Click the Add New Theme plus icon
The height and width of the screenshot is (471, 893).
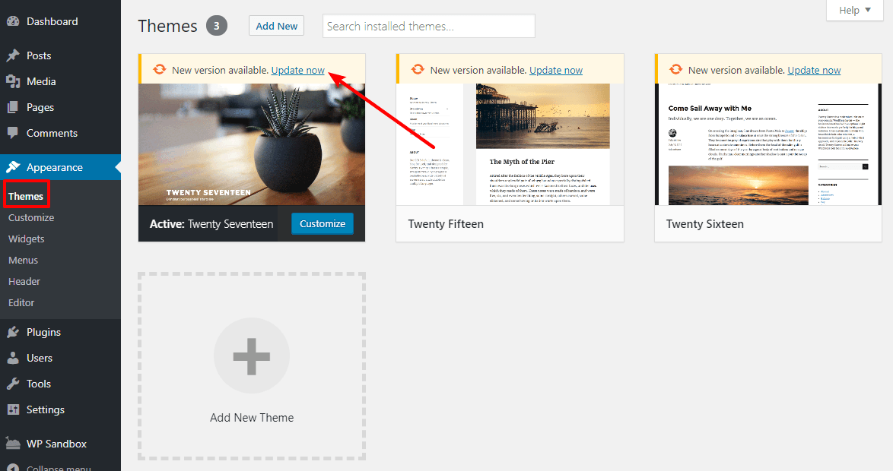pyautogui.click(x=251, y=356)
